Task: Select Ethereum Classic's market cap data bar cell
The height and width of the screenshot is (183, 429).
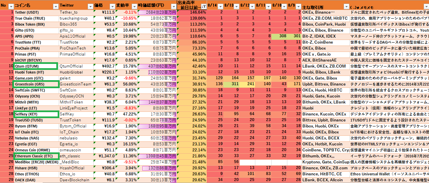Action: point(157,156)
